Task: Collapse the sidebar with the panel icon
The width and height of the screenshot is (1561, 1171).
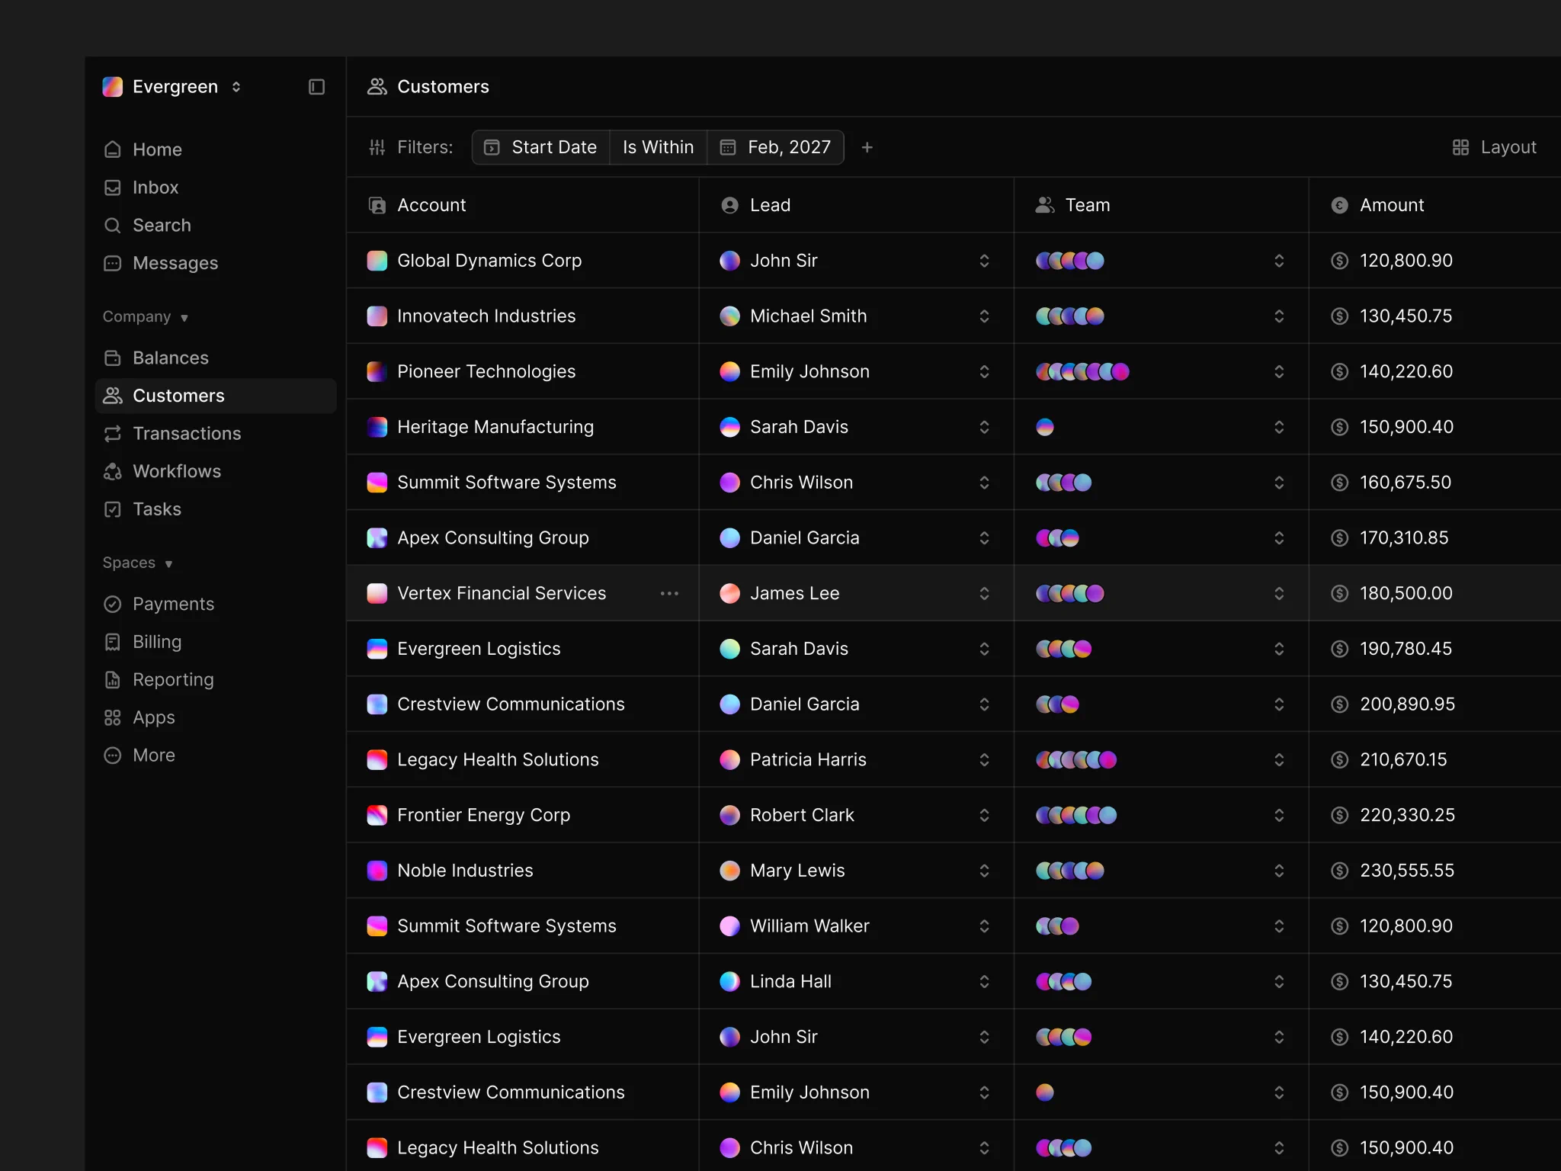Action: tap(316, 87)
